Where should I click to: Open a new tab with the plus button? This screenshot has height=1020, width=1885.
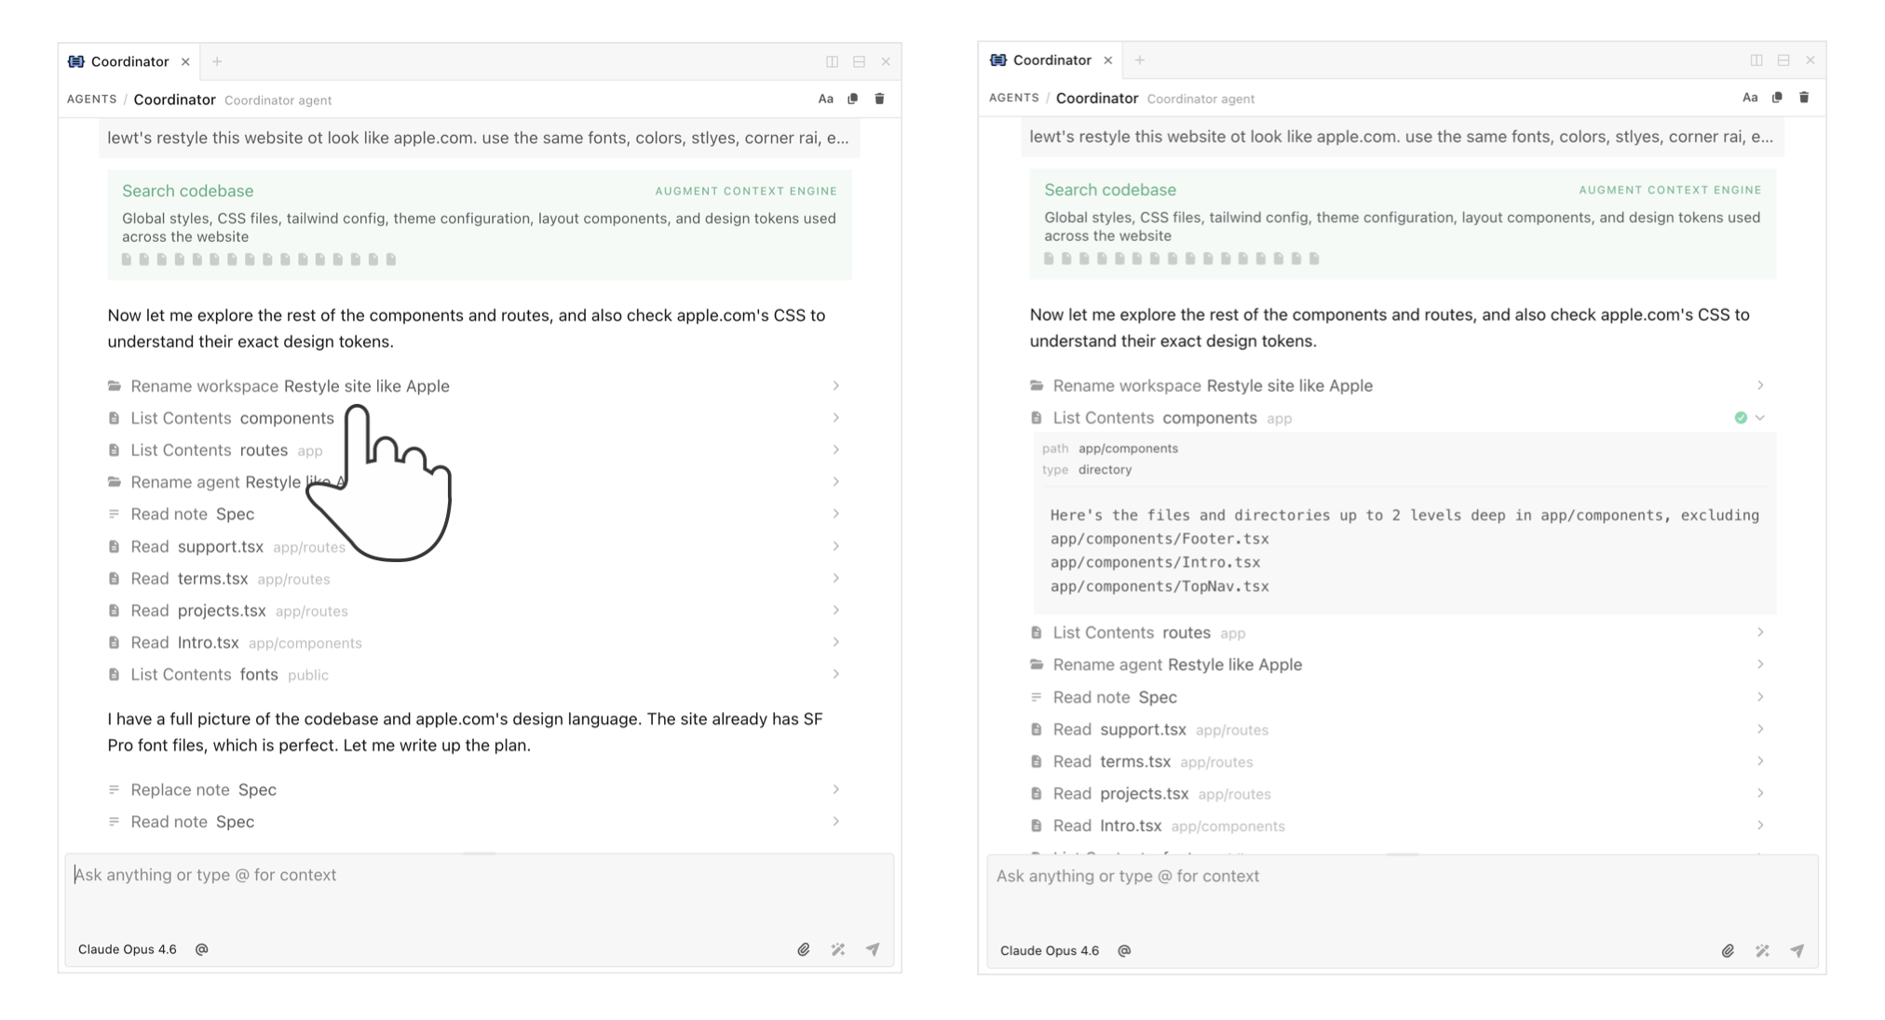coord(217,60)
